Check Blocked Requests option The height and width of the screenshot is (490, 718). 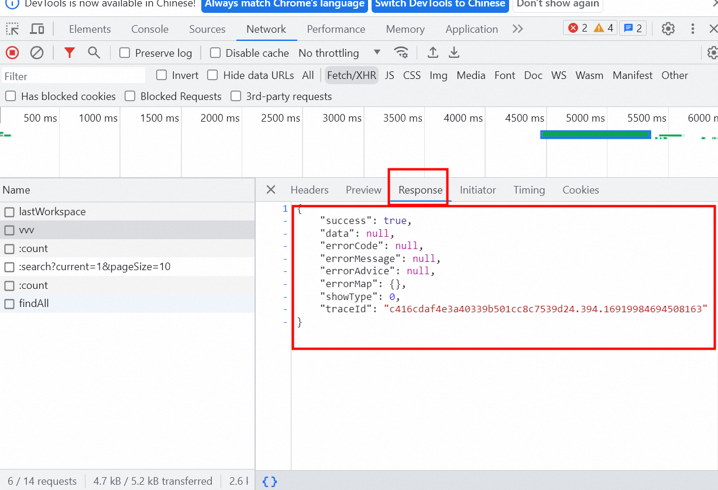coord(130,96)
